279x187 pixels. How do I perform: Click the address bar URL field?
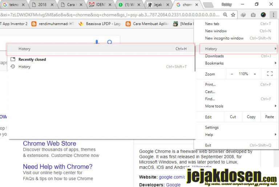click(110, 15)
